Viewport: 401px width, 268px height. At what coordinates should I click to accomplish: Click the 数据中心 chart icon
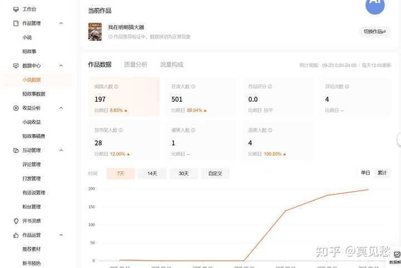[x=16, y=66]
